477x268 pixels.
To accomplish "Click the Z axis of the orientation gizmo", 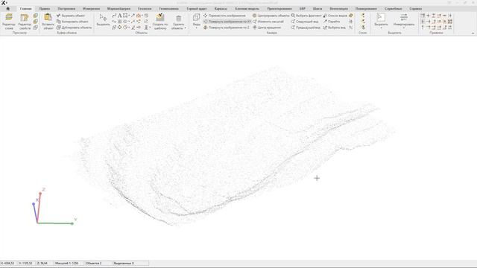I will [x=40, y=207].
